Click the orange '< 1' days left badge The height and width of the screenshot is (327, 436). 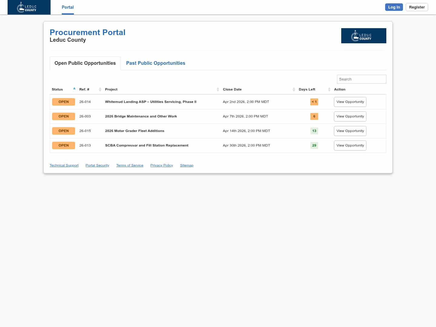pos(314,102)
